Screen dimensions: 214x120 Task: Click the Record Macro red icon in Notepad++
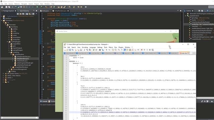pyautogui.click(x=142, y=50)
